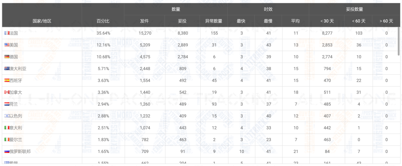Click the Netherlands flag icon

[7, 104]
